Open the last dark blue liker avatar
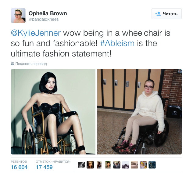Image resolution: width=193 pixels, height=174 pixels. point(152,165)
